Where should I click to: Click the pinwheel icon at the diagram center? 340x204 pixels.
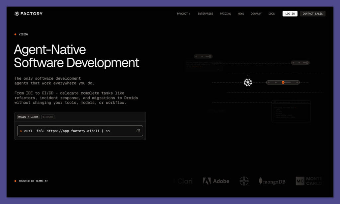247,82
